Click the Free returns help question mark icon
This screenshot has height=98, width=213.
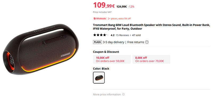point(147,42)
